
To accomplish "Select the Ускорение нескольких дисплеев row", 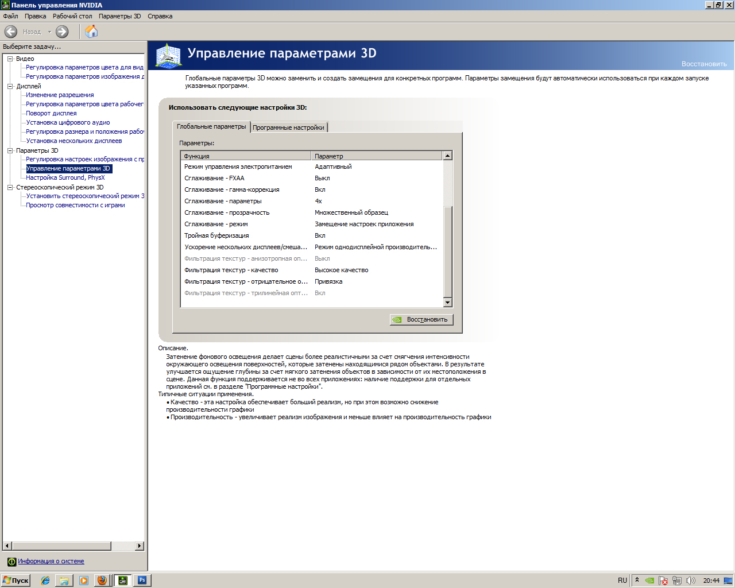I will (x=312, y=247).
